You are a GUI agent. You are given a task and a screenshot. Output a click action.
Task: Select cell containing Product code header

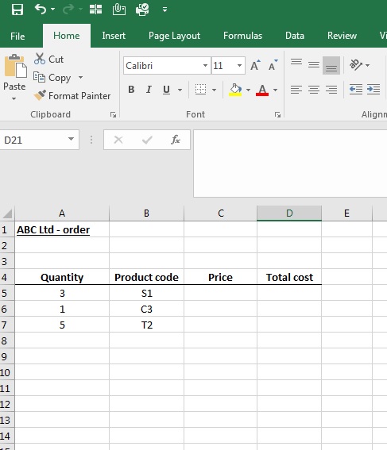pos(146,277)
